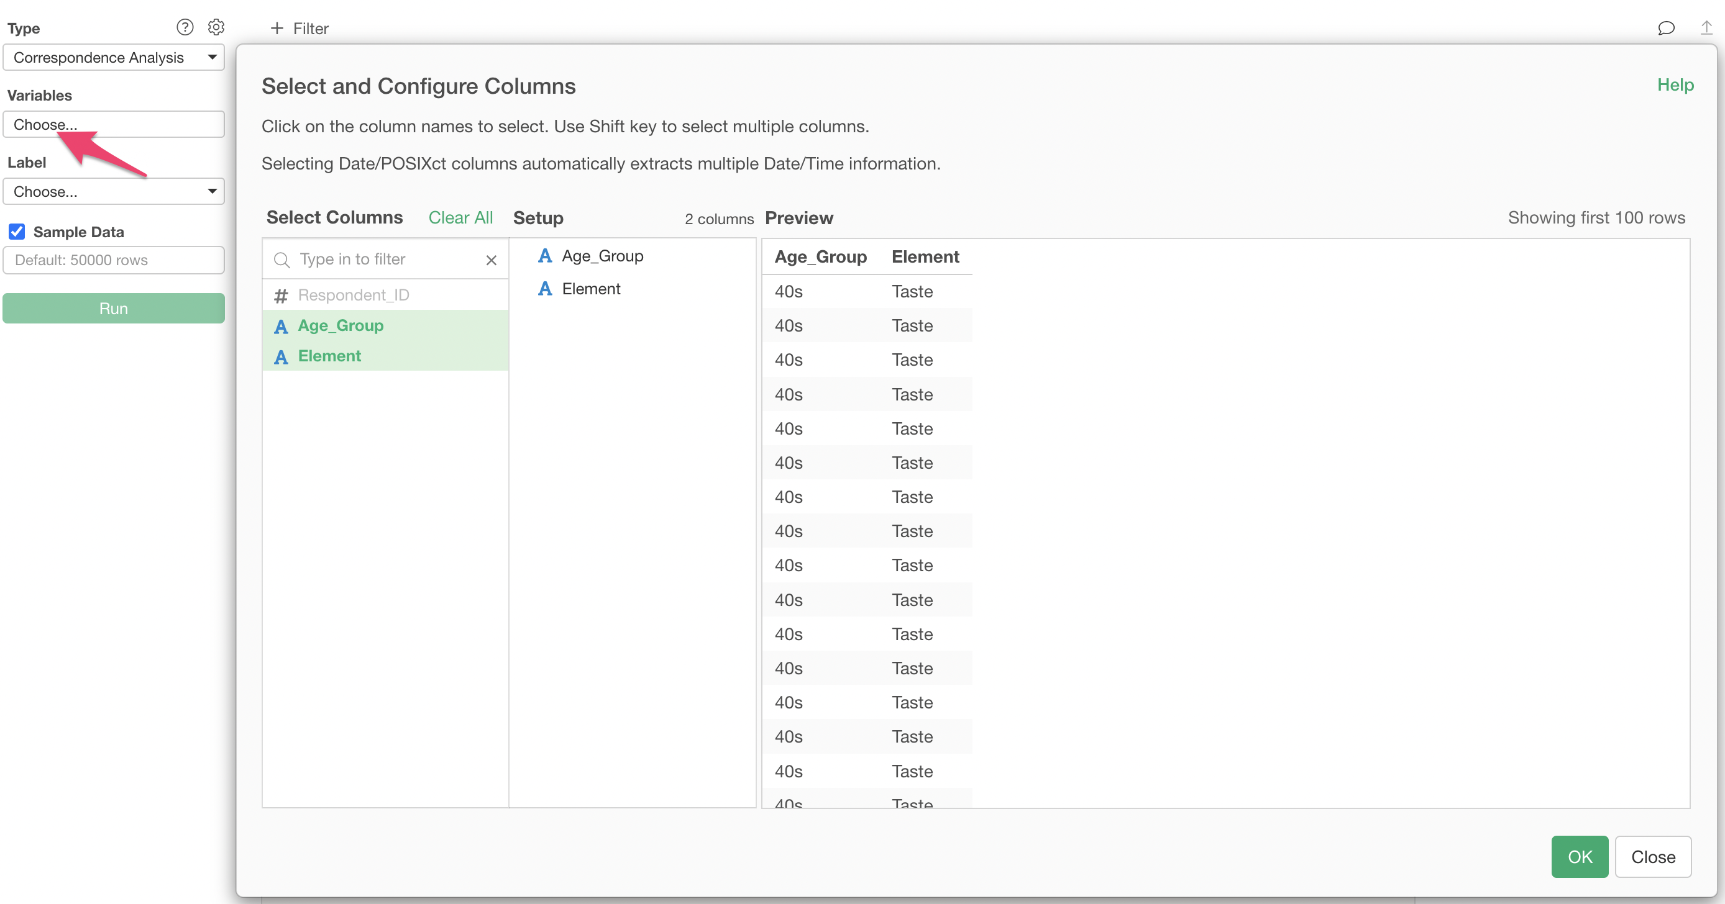
Task: Toggle the Sample Data checkbox
Action: click(17, 232)
